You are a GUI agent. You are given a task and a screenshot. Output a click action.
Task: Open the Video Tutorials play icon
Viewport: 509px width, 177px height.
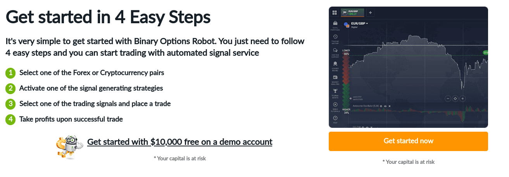point(335,105)
